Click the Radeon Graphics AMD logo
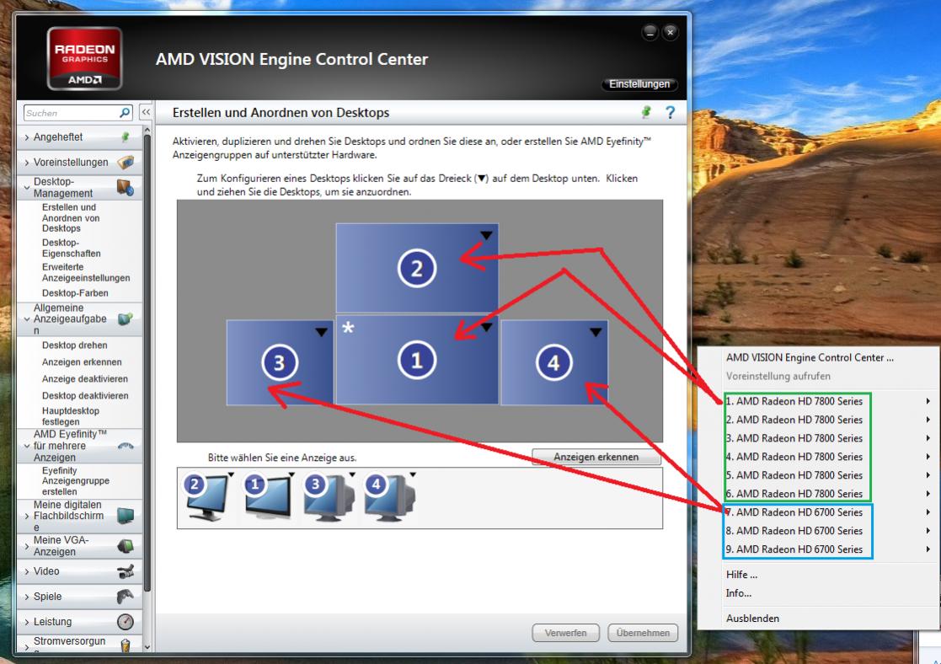941x664 pixels. click(x=84, y=58)
